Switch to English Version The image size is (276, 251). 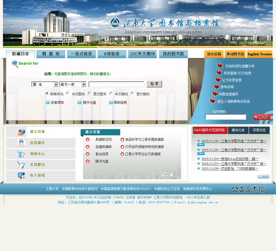(x=260, y=54)
